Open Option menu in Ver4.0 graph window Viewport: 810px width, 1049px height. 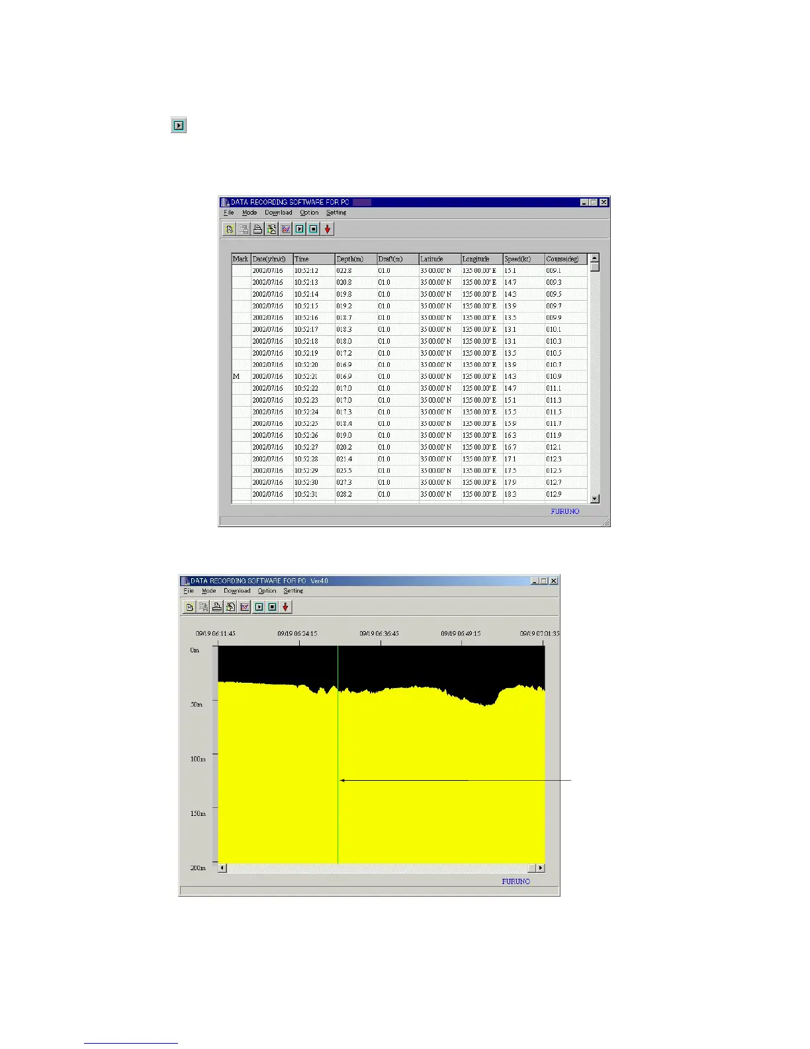coord(267,591)
